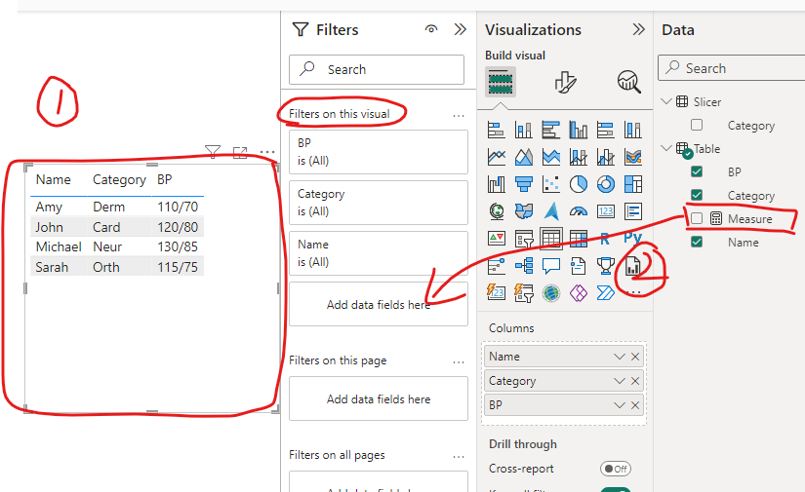
Task: Check the Measure field checkbox
Action: point(697,218)
